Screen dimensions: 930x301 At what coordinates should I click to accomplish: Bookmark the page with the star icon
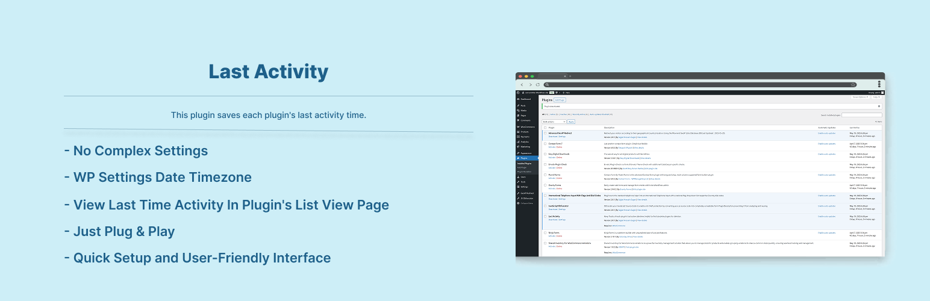pos(853,85)
